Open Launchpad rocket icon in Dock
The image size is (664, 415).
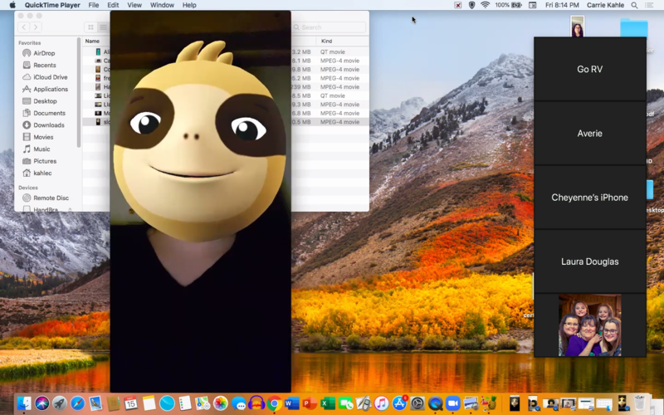pos(60,403)
